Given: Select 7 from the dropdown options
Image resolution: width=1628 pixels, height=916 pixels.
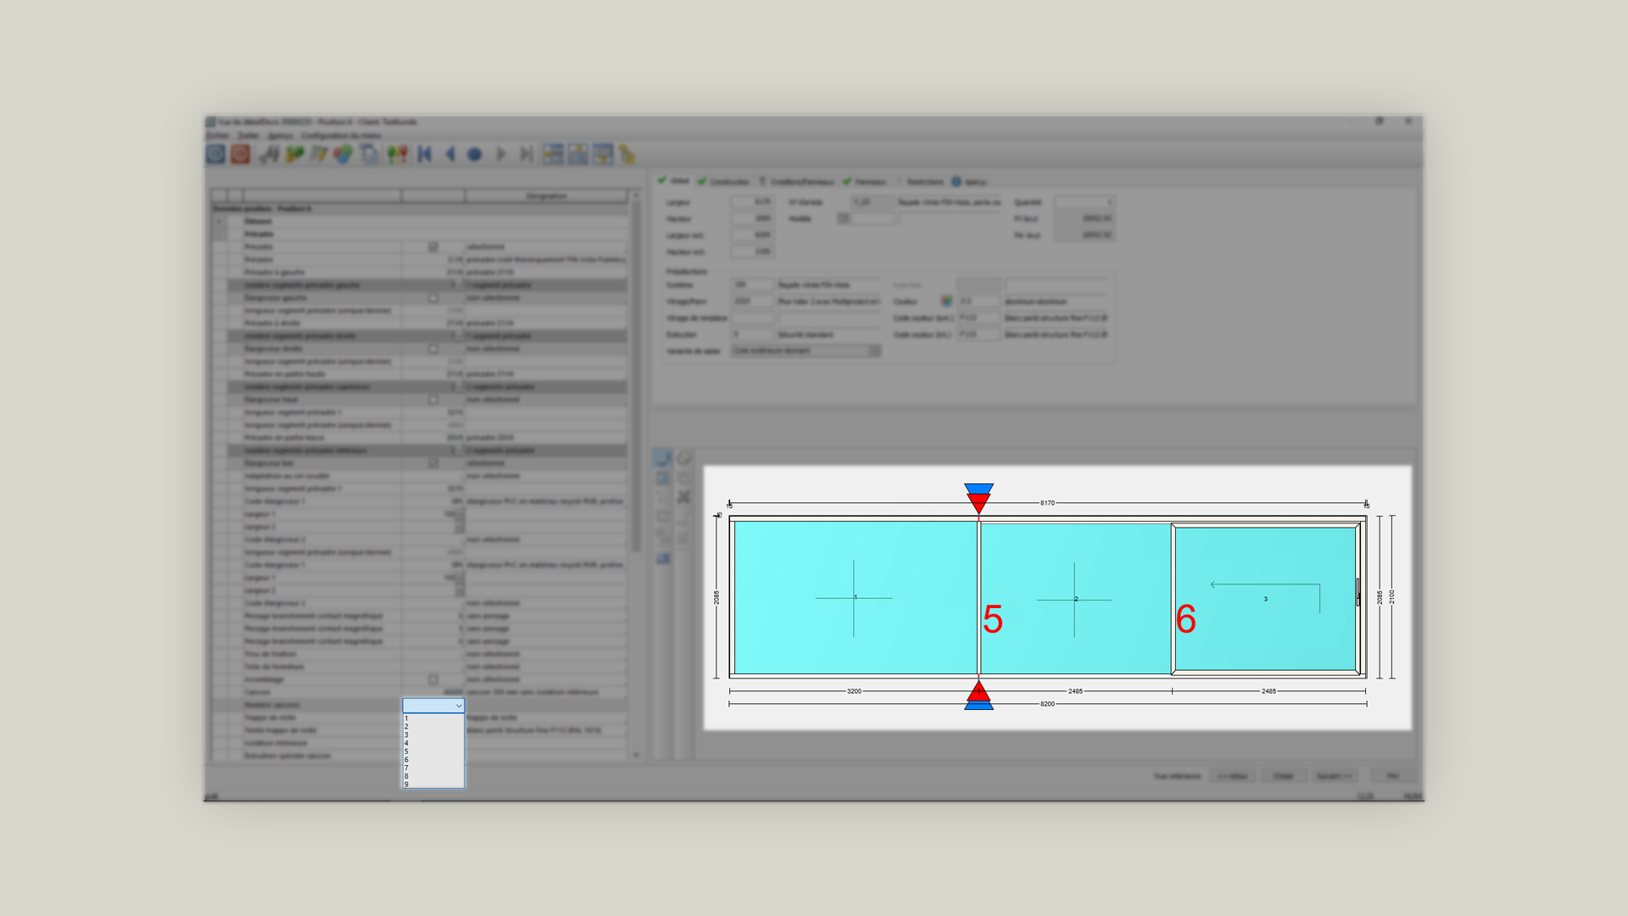Looking at the screenshot, I should tap(432, 768).
